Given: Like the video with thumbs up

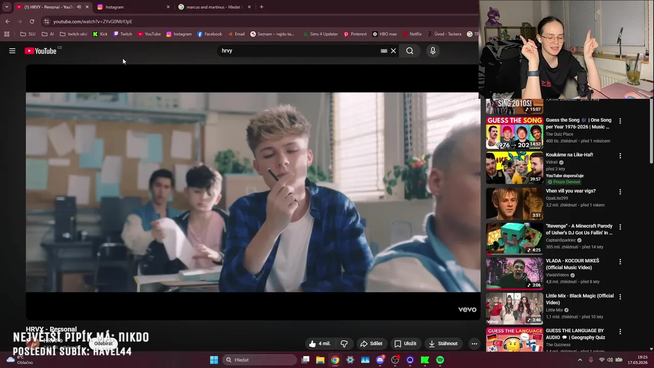Looking at the screenshot, I should pos(320,343).
